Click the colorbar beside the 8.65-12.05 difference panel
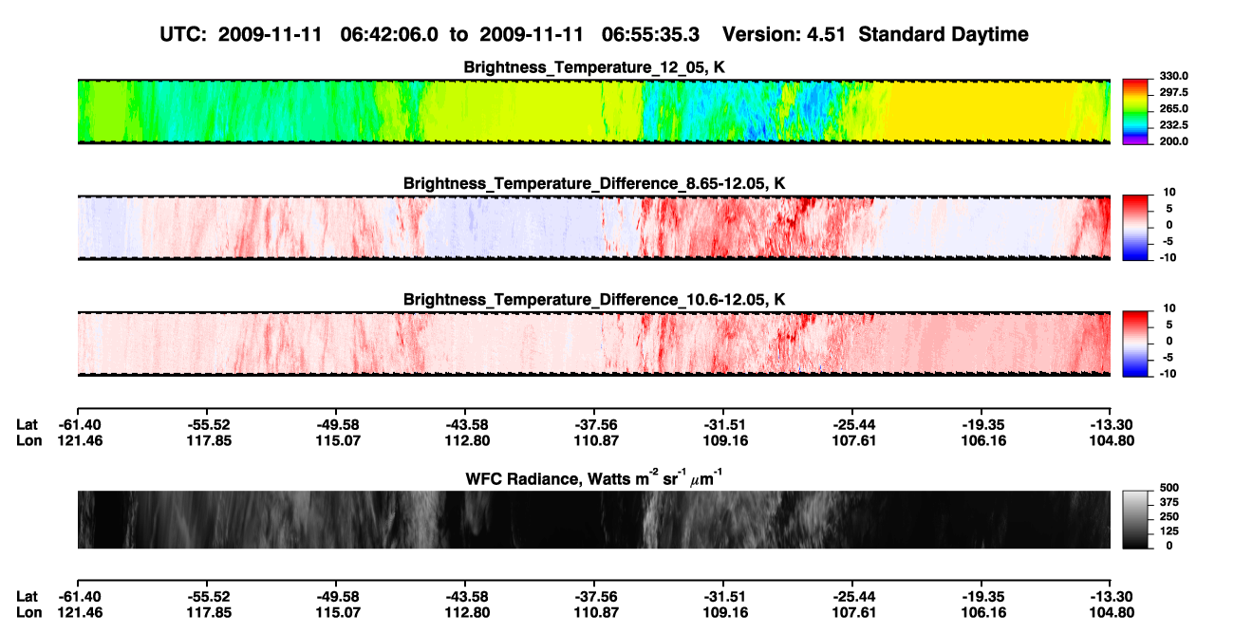The height and width of the screenshot is (633, 1234). point(1136,227)
